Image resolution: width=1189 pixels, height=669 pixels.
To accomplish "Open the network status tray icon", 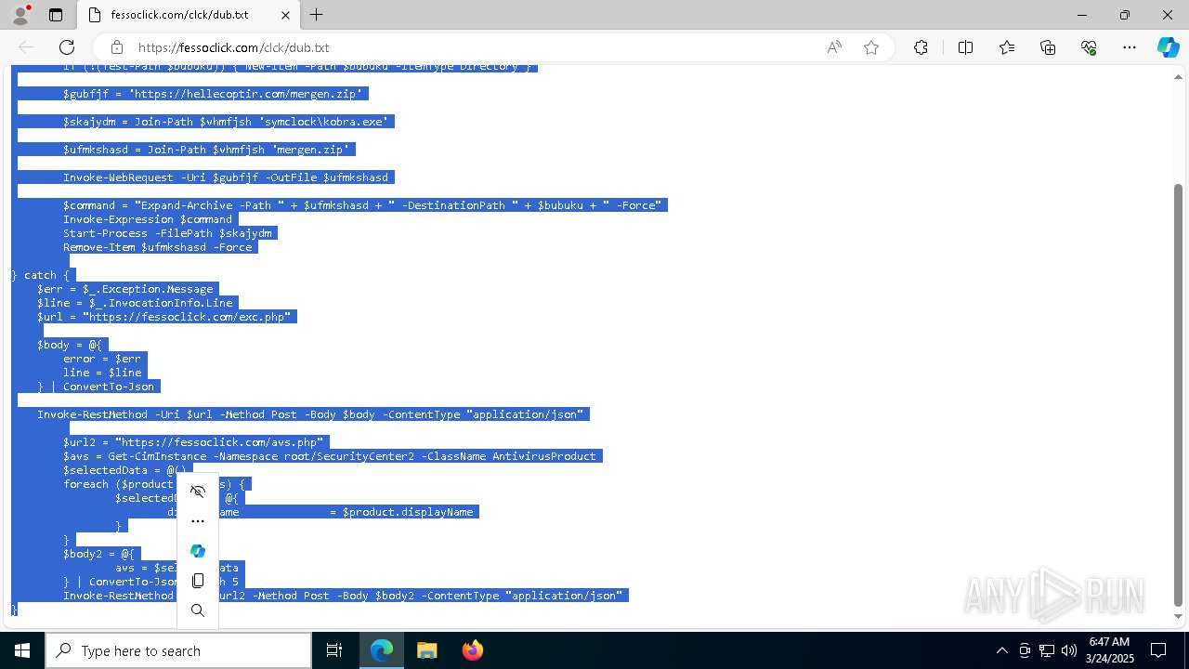I will click(1047, 650).
